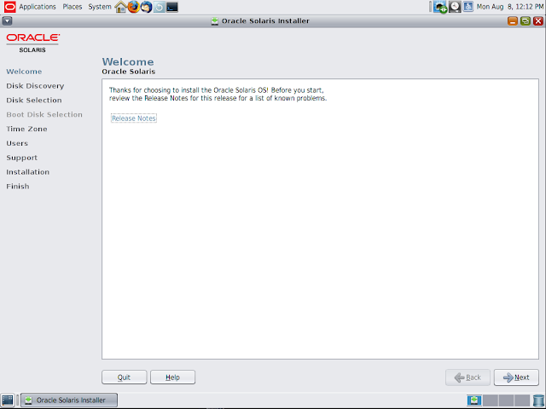Select Time Zone step in sidebar
This screenshot has width=546, height=409.
click(x=26, y=129)
